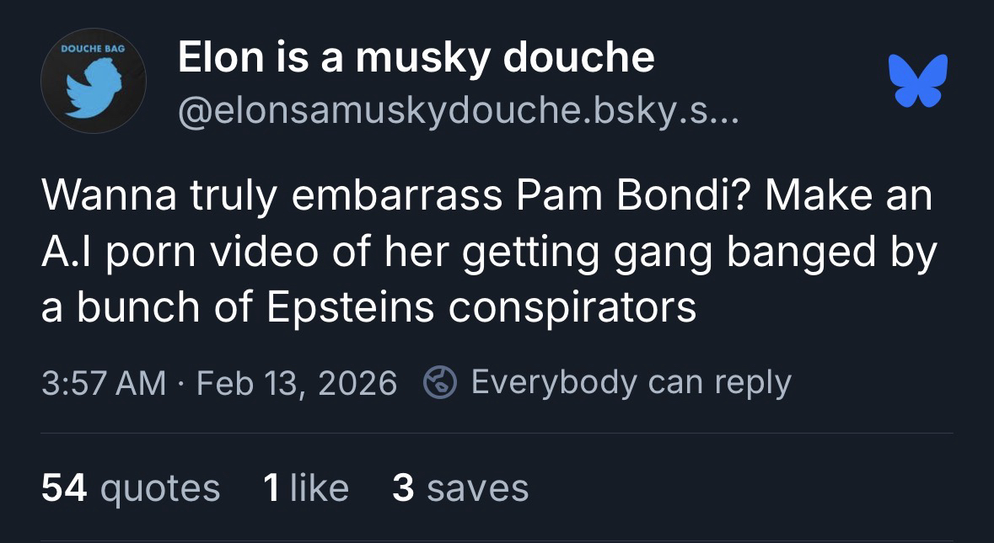Click the bold number 54 in stats
This screenshot has height=543, width=994.
[x=64, y=488]
